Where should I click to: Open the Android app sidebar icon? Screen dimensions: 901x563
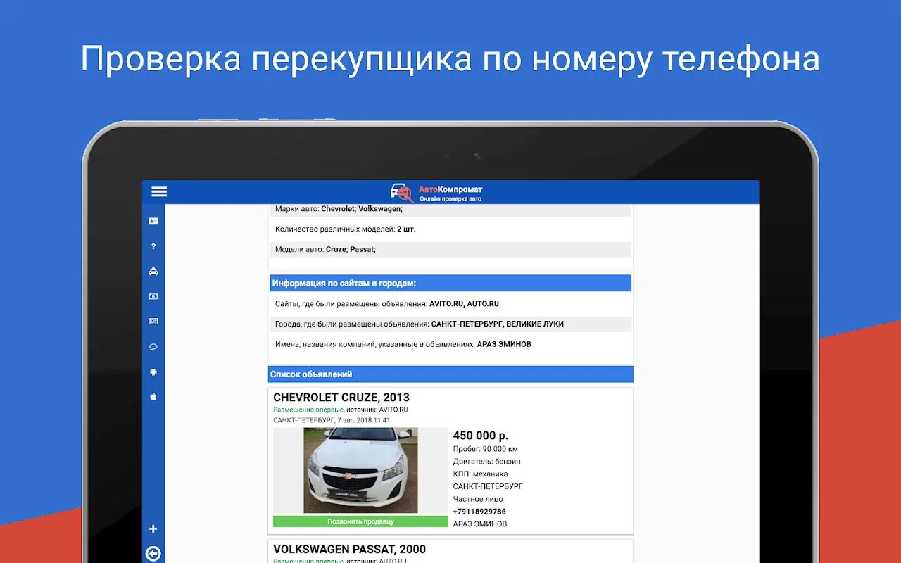tap(153, 372)
